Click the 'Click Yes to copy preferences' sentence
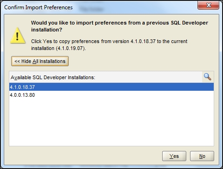Viewport: 223px width, 169px height. pyautogui.click(x=109, y=45)
